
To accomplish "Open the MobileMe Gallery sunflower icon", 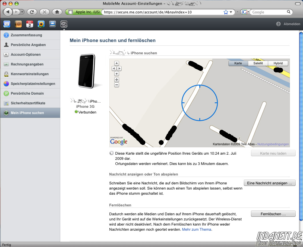I will click(x=41, y=24).
